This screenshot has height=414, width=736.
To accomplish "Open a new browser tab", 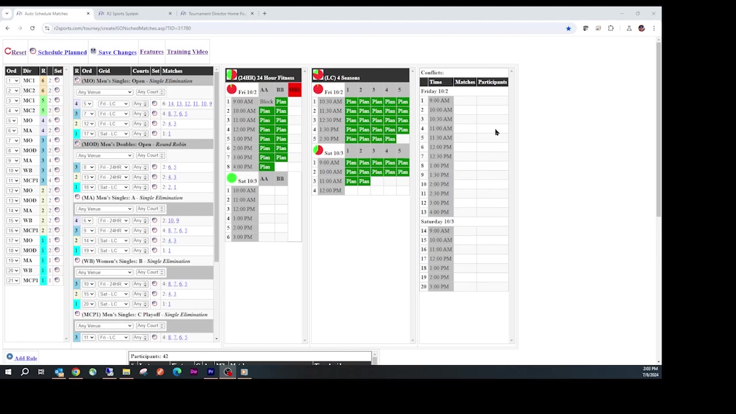I will tap(264, 13).
